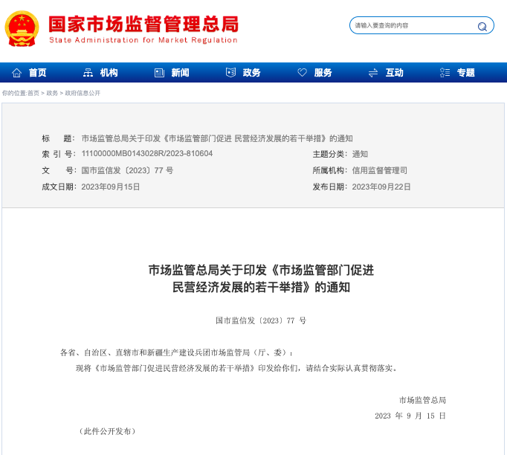Open the 政府信息公开 breadcrumb link
Screen dimensions: 507x455
click(x=83, y=93)
